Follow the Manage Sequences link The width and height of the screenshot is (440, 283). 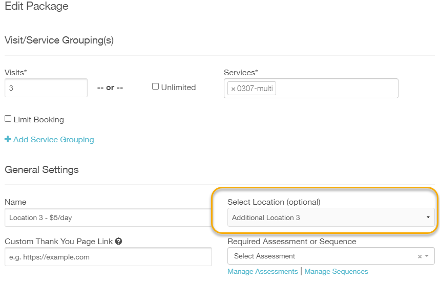(x=336, y=271)
